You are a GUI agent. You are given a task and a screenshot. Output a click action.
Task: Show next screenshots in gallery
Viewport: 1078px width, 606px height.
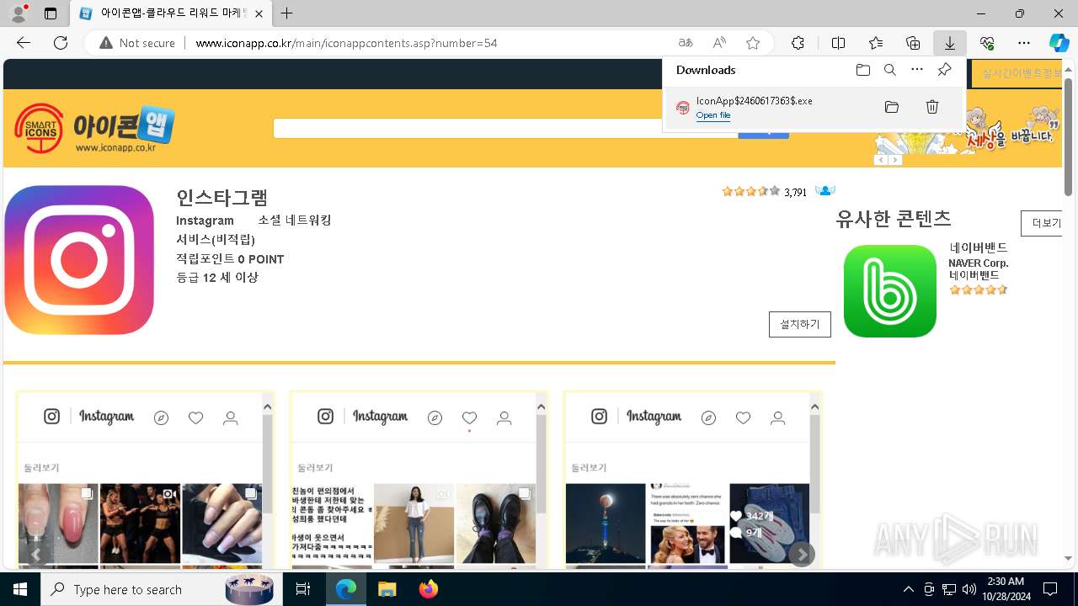click(802, 554)
